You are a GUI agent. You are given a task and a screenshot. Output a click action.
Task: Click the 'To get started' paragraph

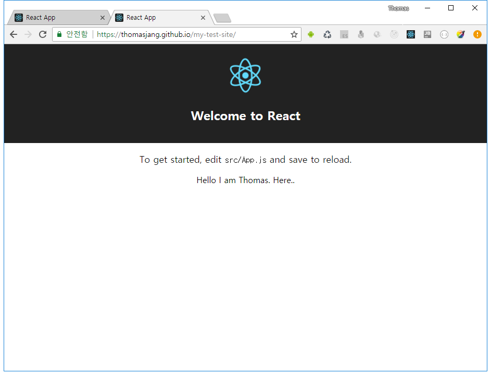[246, 160]
